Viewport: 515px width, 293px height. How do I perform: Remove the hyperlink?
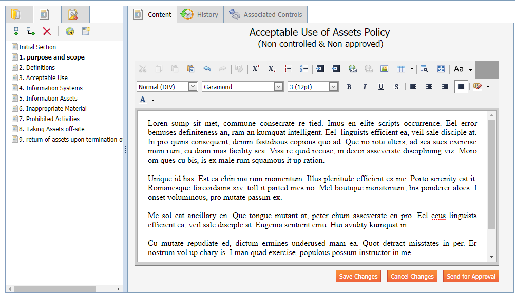point(369,69)
